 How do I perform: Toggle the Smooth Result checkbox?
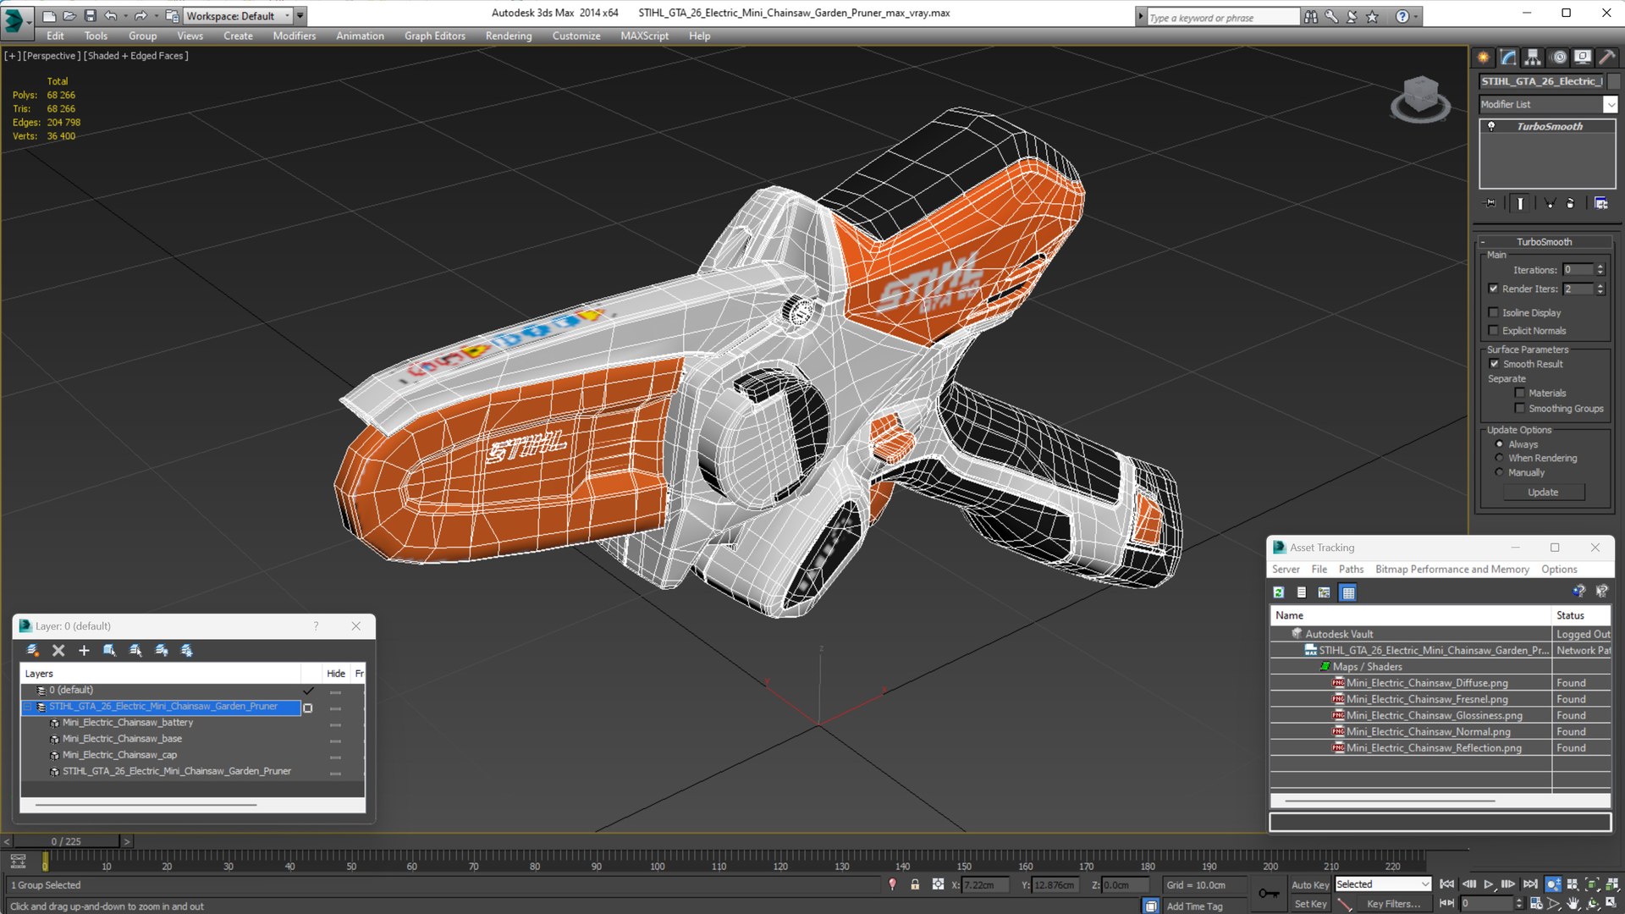click(x=1495, y=364)
